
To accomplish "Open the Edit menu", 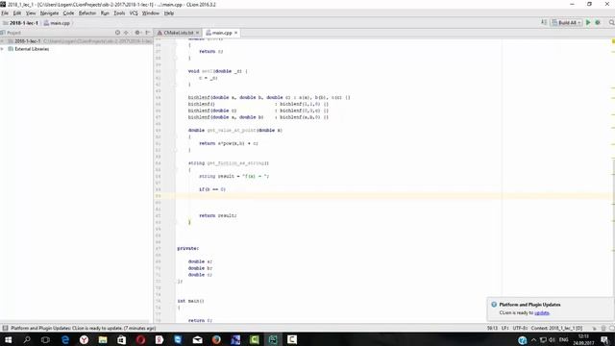I will click(17, 12).
